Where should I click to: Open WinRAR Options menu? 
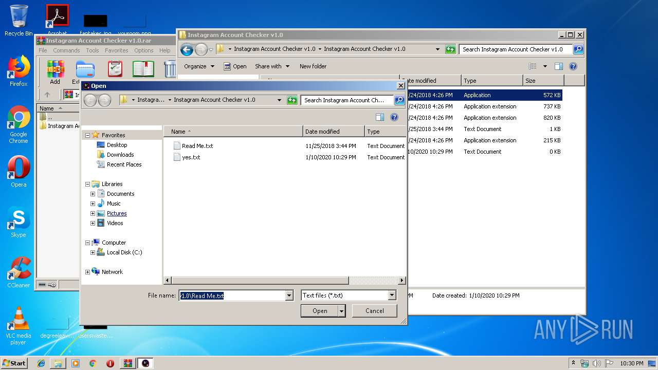(x=144, y=50)
